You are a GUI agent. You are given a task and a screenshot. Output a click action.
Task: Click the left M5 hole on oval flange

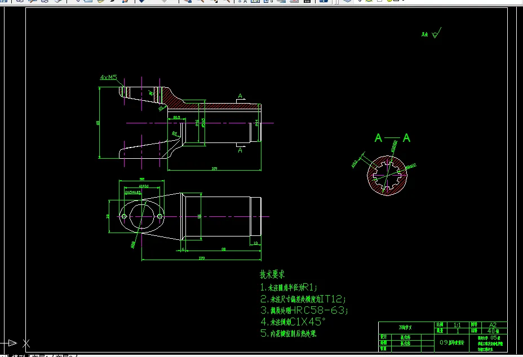click(124, 216)
